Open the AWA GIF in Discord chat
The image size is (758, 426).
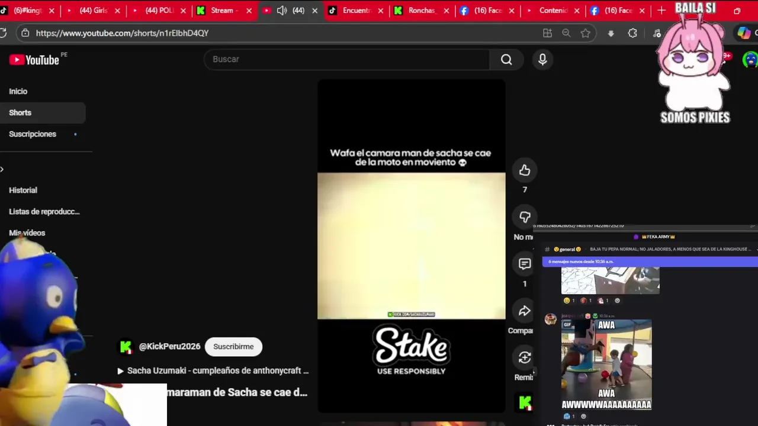tap(606, 365)
